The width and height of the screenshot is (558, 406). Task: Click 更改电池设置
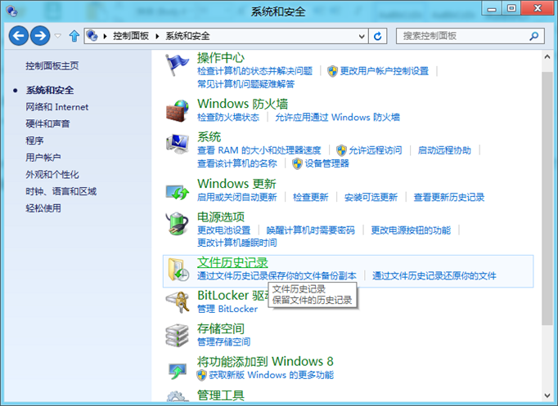point(224,230)
